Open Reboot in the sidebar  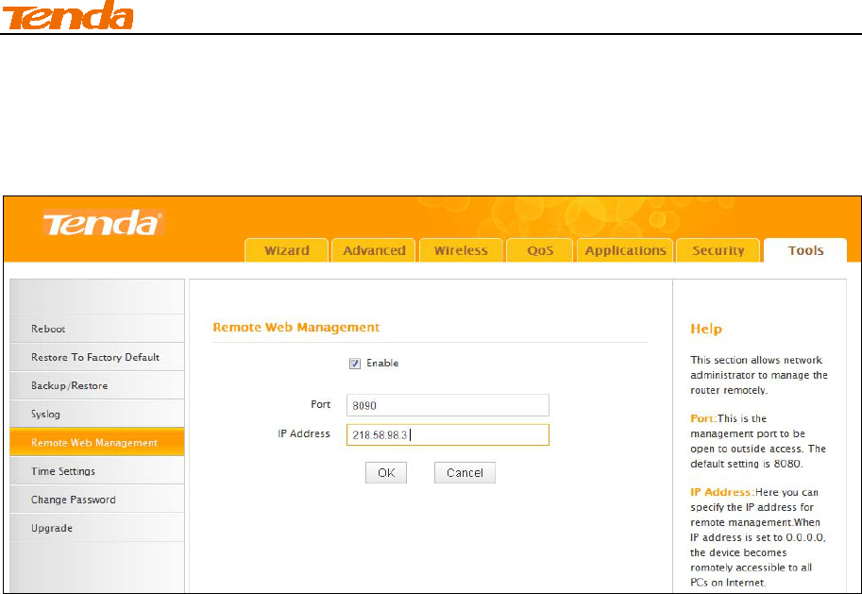coord(97,329)
